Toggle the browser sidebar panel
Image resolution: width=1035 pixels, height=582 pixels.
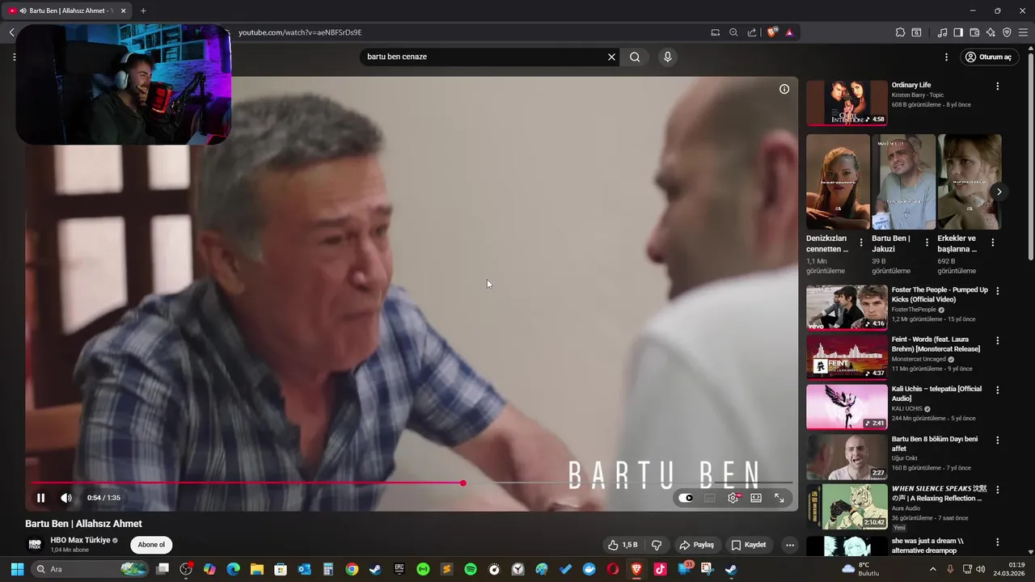pos(958,32)
